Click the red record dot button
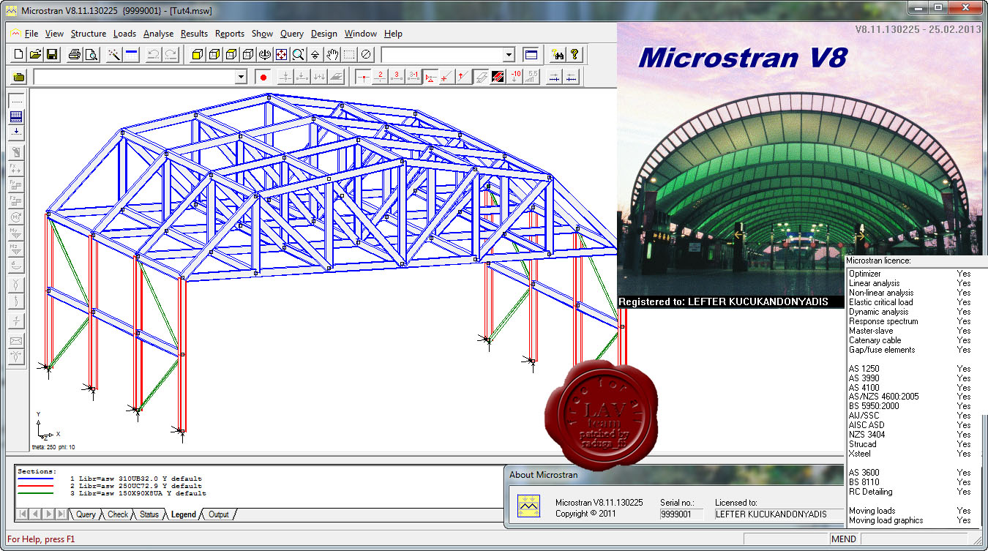This screenshot has width=988, height=551. [x=263, y=77]
